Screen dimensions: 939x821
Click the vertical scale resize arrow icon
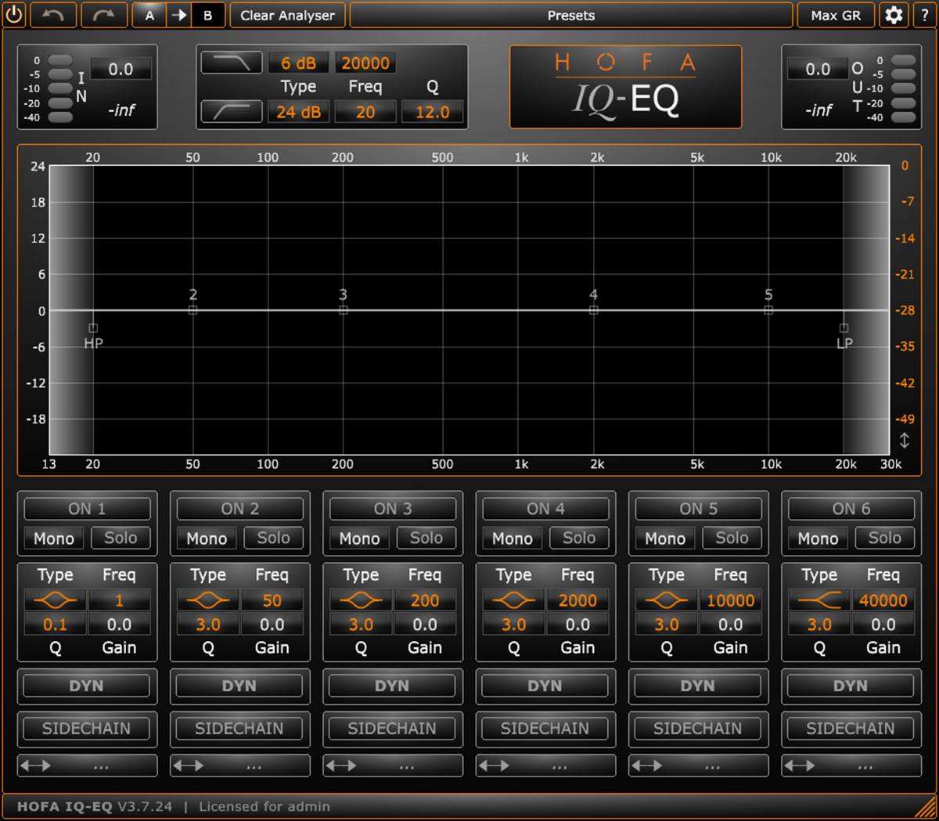[x=904, y=440]
